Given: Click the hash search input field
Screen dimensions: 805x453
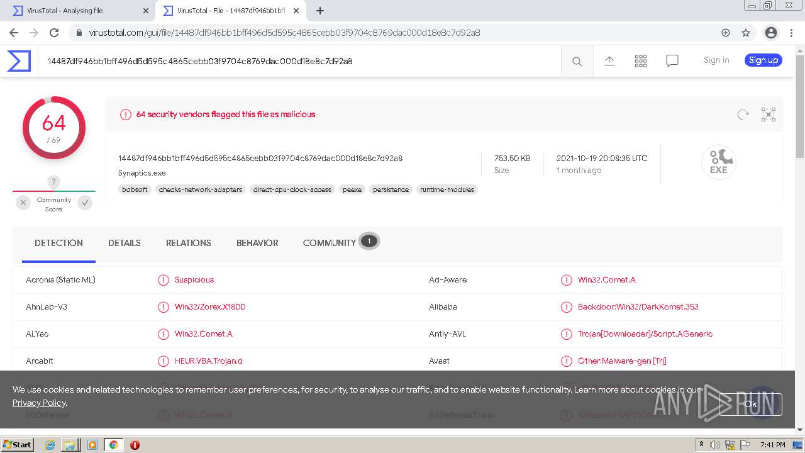Looking at the screenshot, I should [x=299, y=61].
